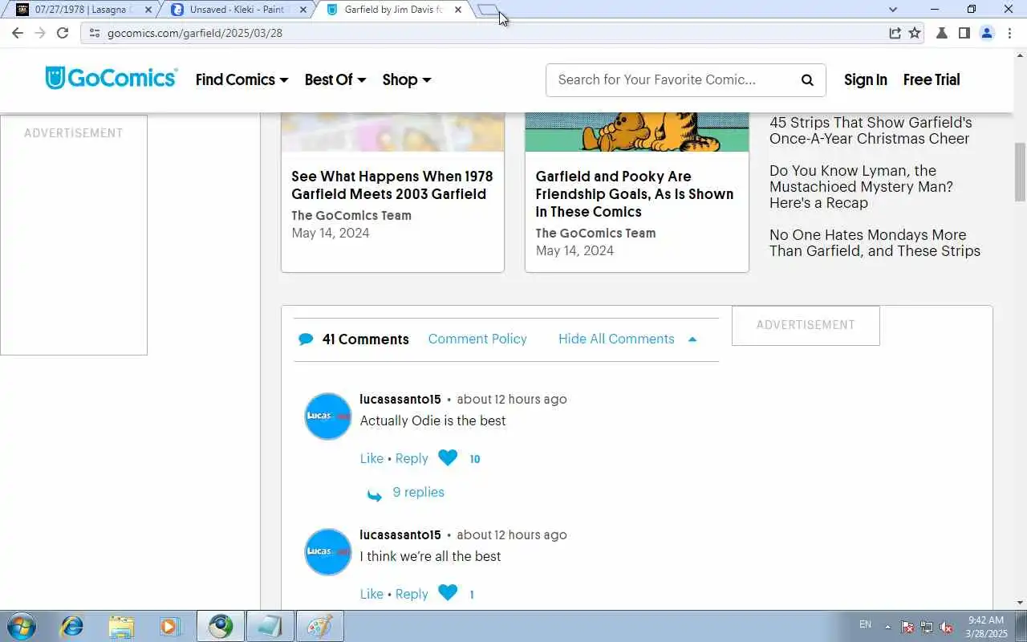Image resolution: width=1027 pixels, height=642 pixels.
Task: Switch to the Unsaved - Kleki tab
Action: coord(239,10)
